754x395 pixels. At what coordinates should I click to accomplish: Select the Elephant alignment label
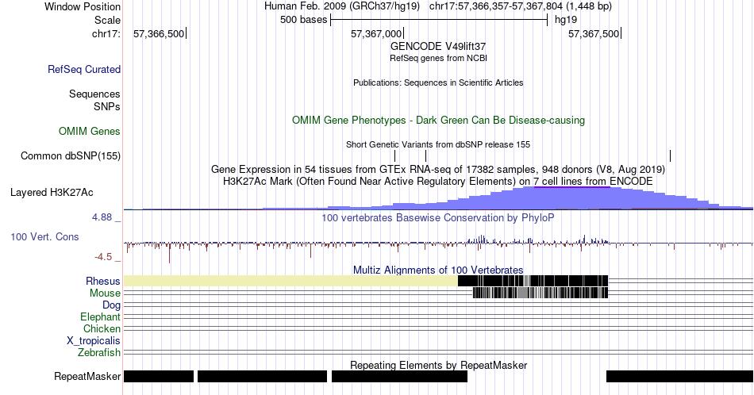coord(100,316)
